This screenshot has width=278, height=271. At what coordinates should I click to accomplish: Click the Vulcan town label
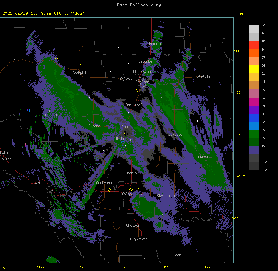[175, 255]
